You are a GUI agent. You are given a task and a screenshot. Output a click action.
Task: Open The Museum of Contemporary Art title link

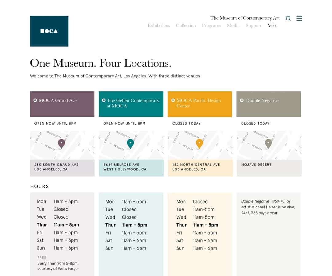click(x=245, y=18)
